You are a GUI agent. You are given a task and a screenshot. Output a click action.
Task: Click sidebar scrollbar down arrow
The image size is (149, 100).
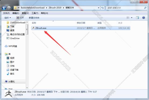(27, 88)
